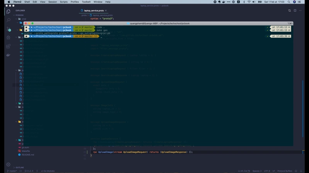The width and height of the screenshot is (309, 173).
Task: Click Open Changes icon in editor toolbar
Action: [289, 11]
